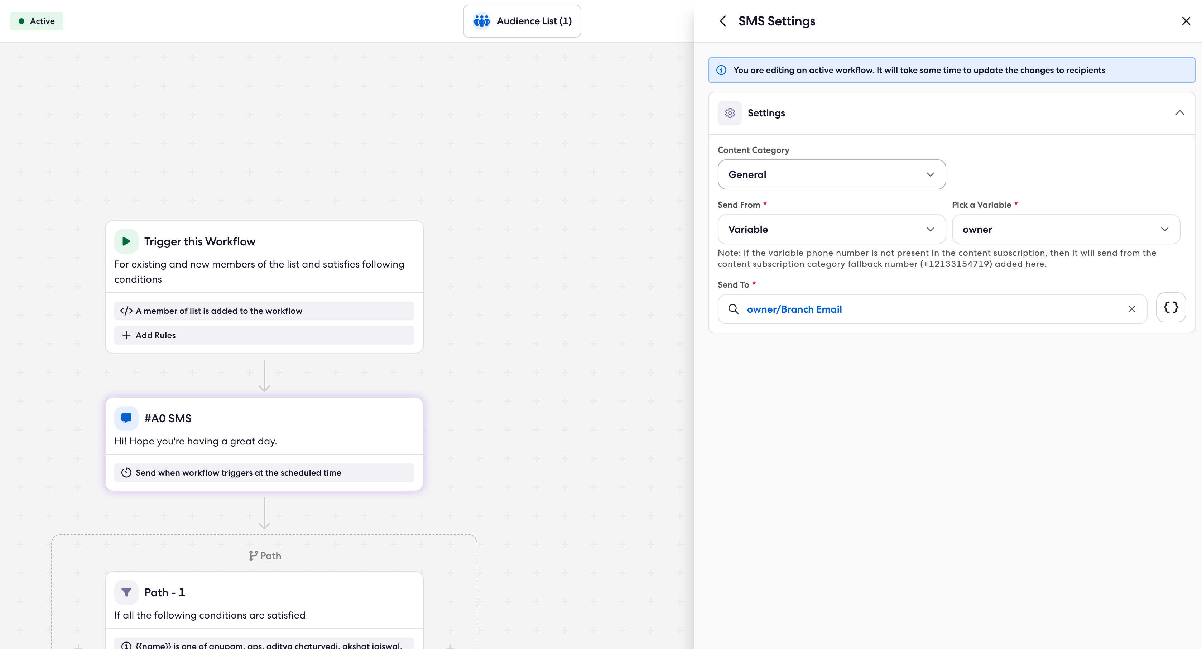
Task: Select the scheduled time send row
Action: [264, 473]
